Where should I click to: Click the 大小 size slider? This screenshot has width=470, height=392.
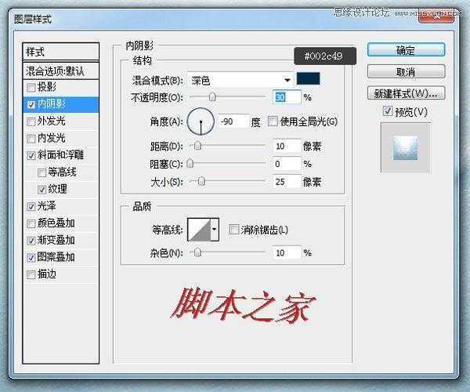(x=202, y=181)
